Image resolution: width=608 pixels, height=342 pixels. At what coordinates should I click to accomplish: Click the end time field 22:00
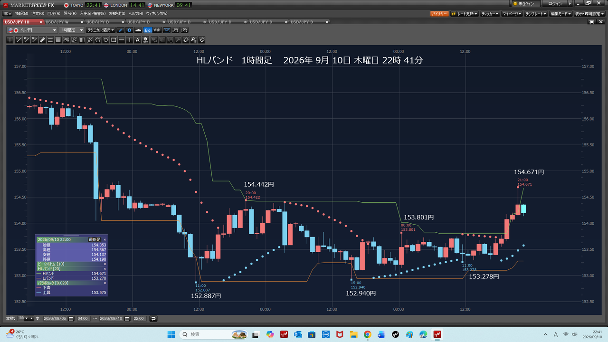[x=139, y=318]
